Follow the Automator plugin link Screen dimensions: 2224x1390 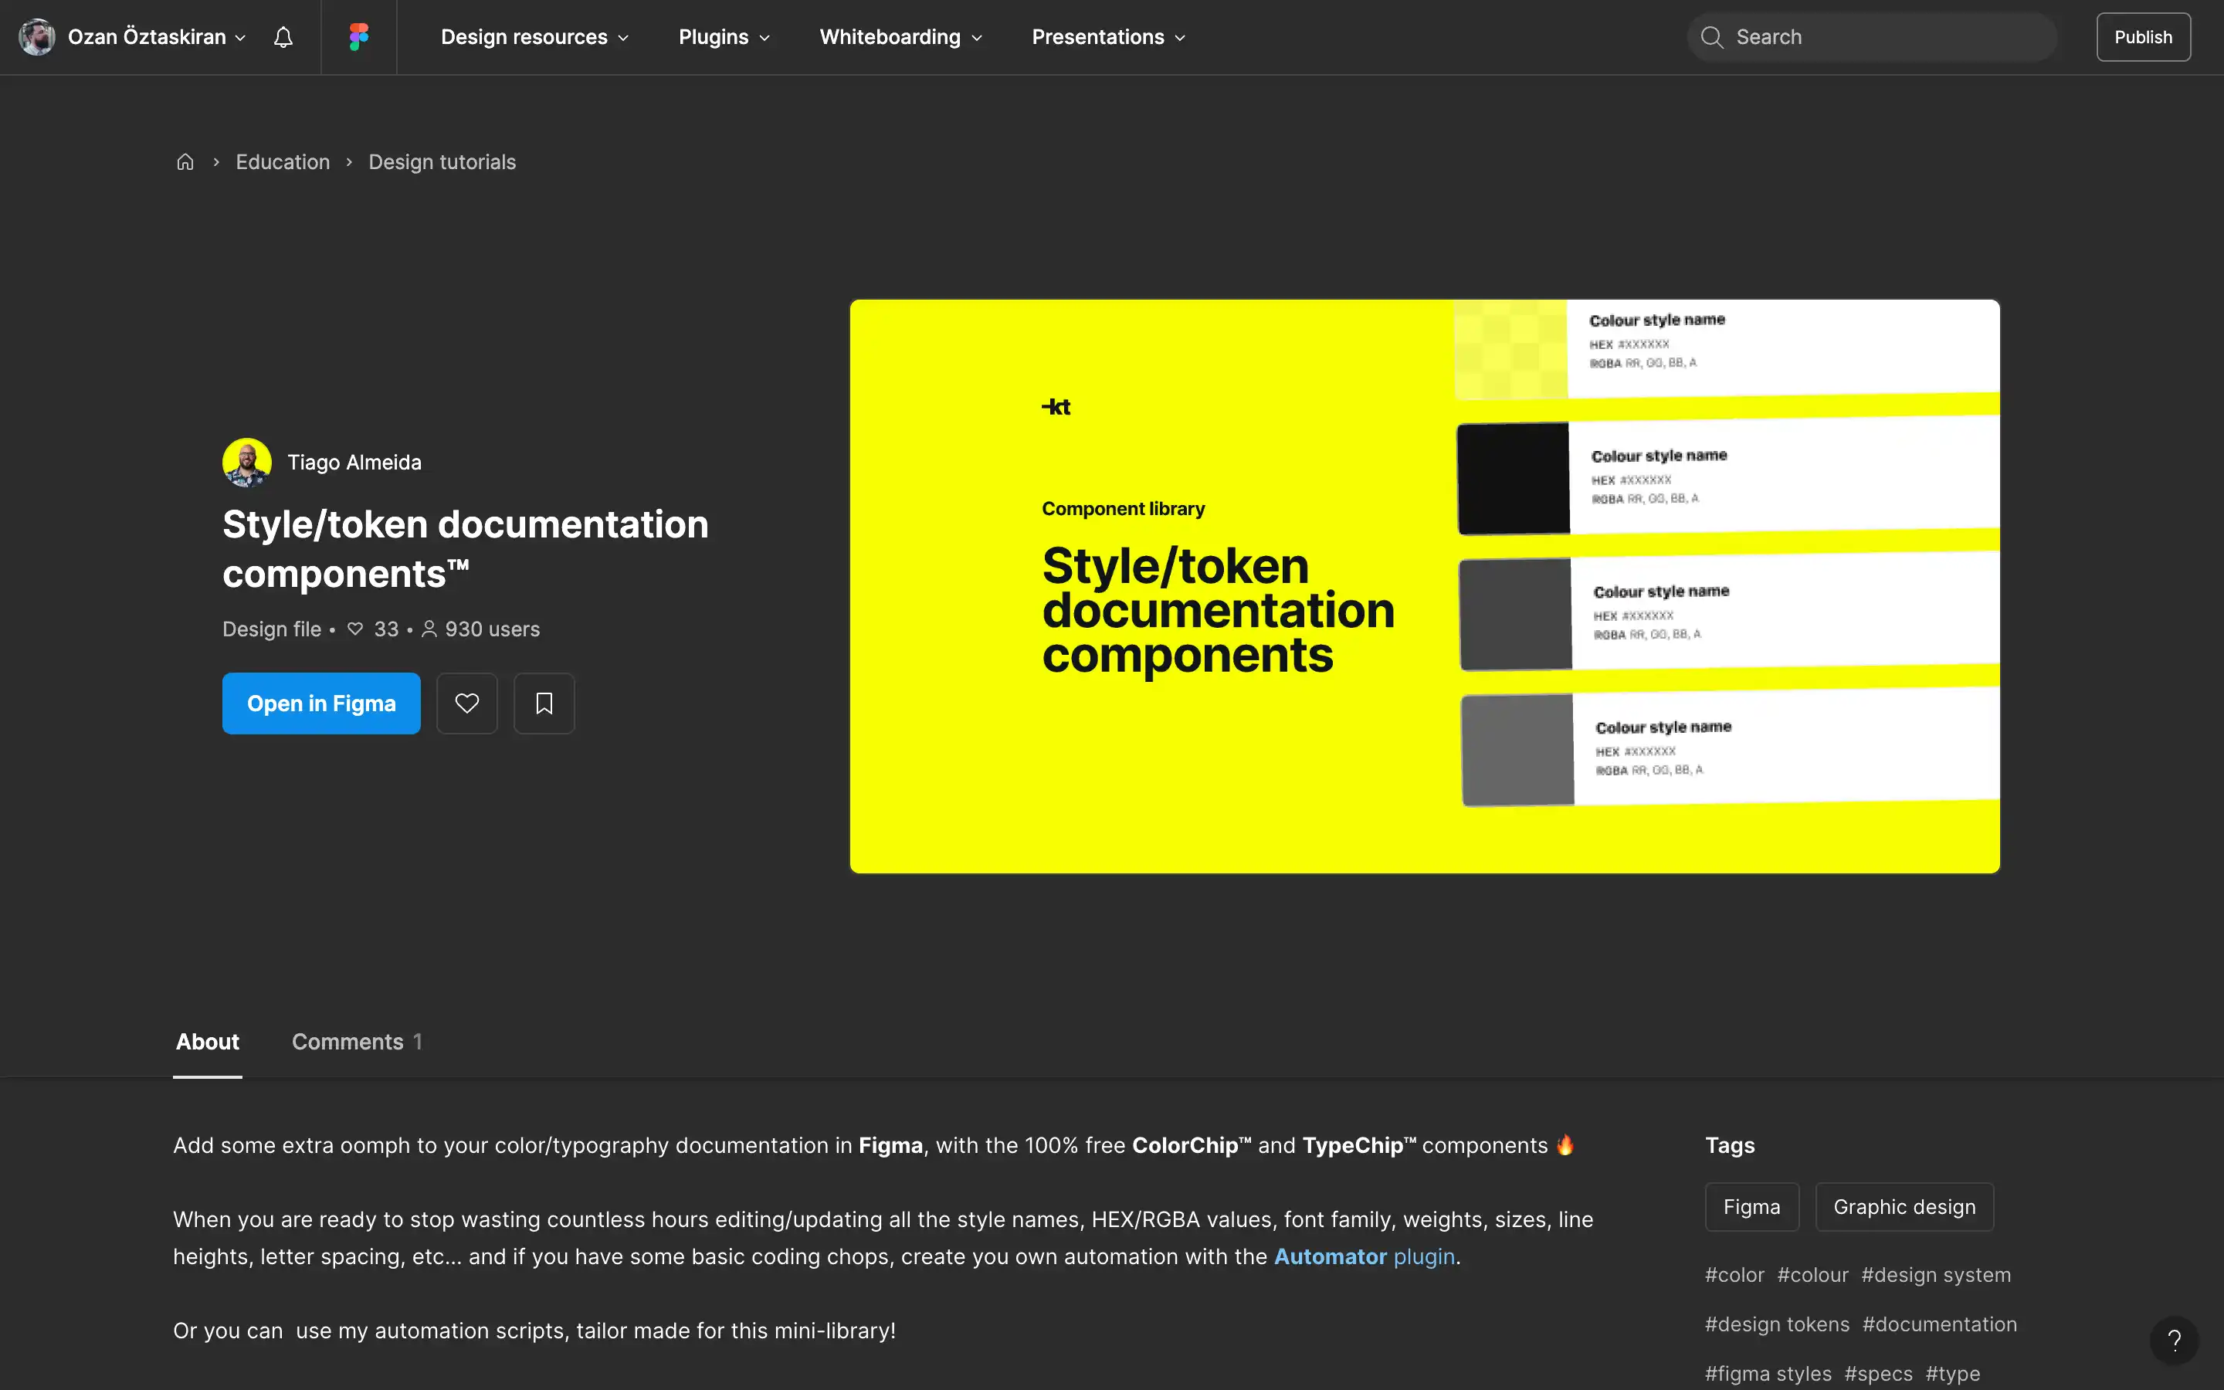click(1364, 1256)
